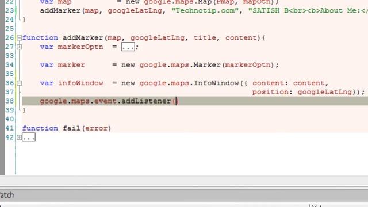Click 'position: googleLatLng' on line 37
This screenshot has height=207, width=368.
302,92
